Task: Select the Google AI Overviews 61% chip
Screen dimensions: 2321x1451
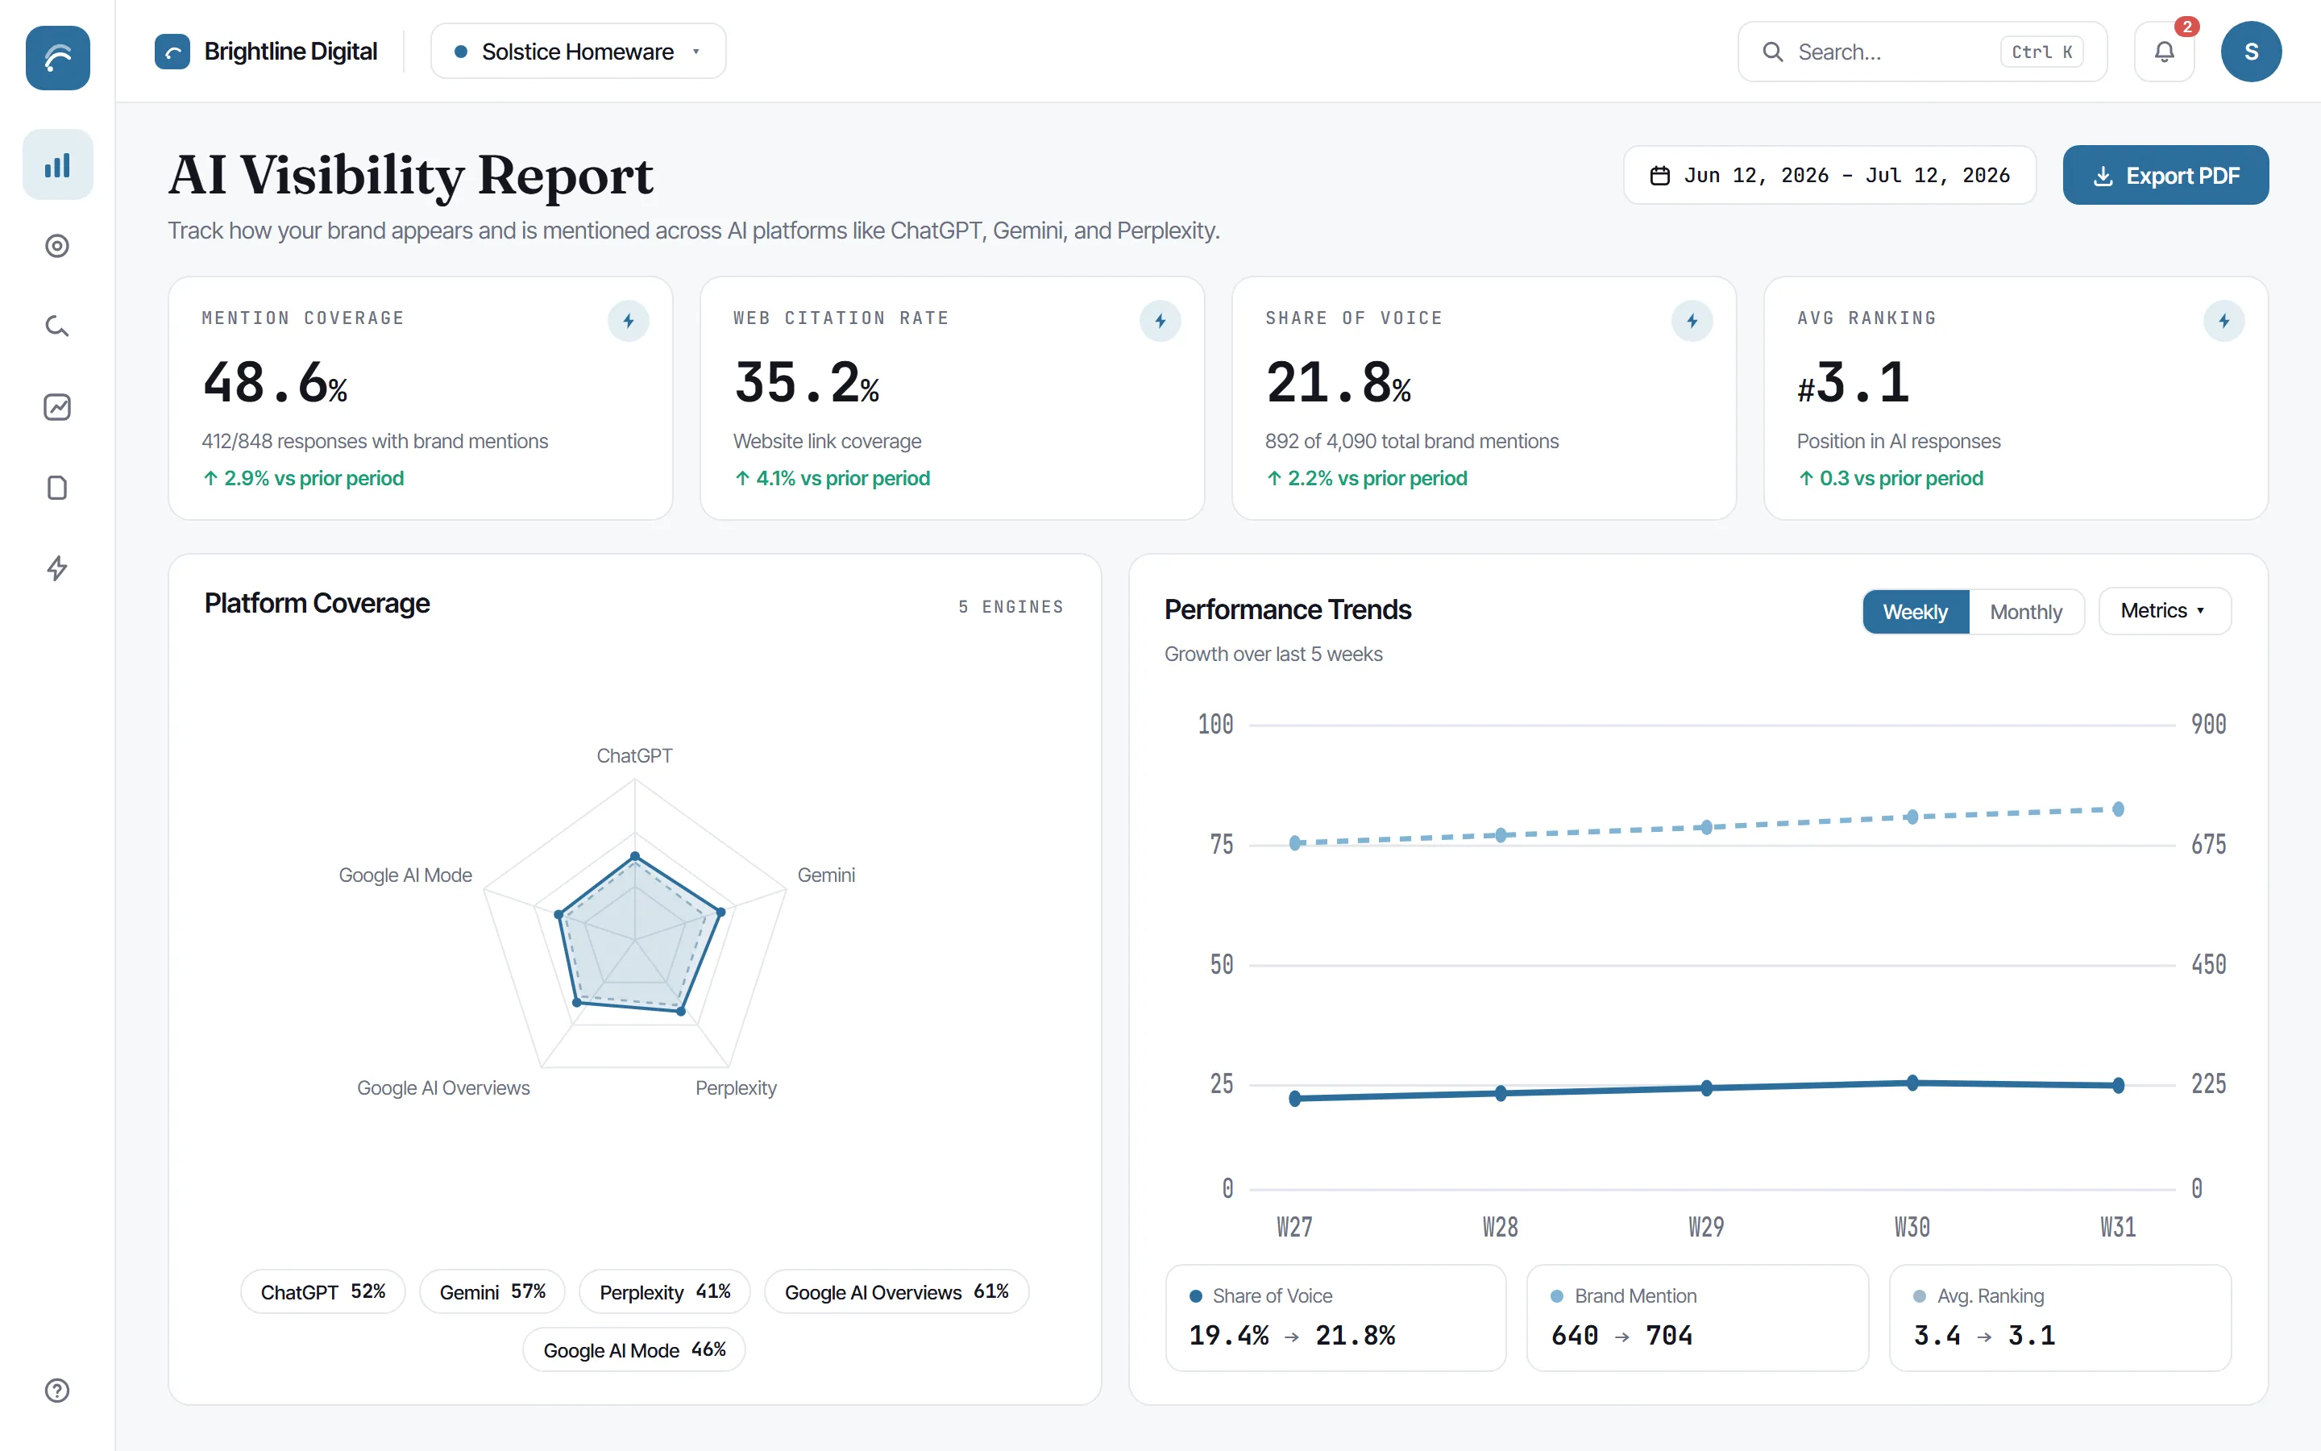Action: [x=897, y=1291]
